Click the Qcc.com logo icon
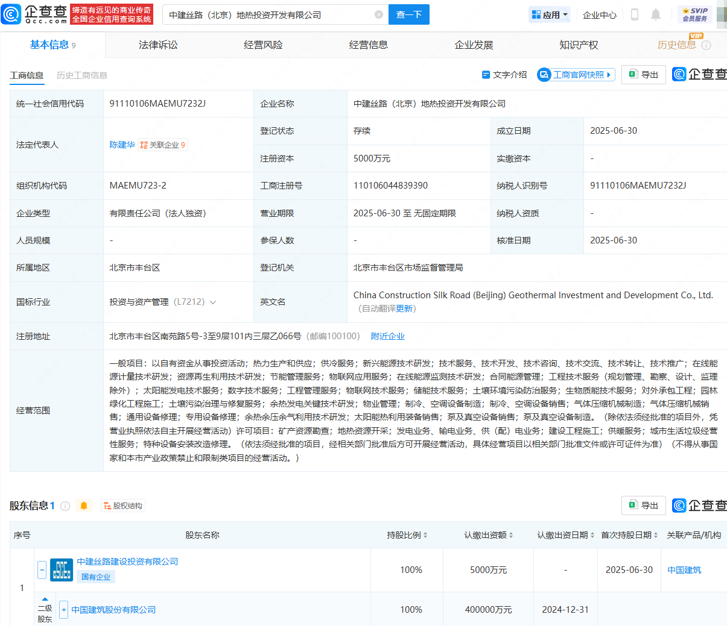This screenshot has width=727, height=626. tap(11, 14)
